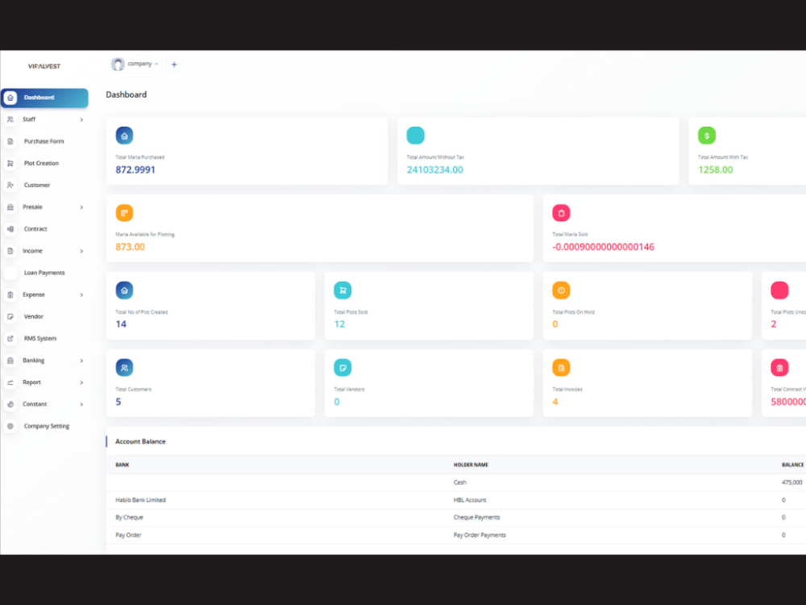Click the green dollar icon for Amount With Tax

[707, 136]
